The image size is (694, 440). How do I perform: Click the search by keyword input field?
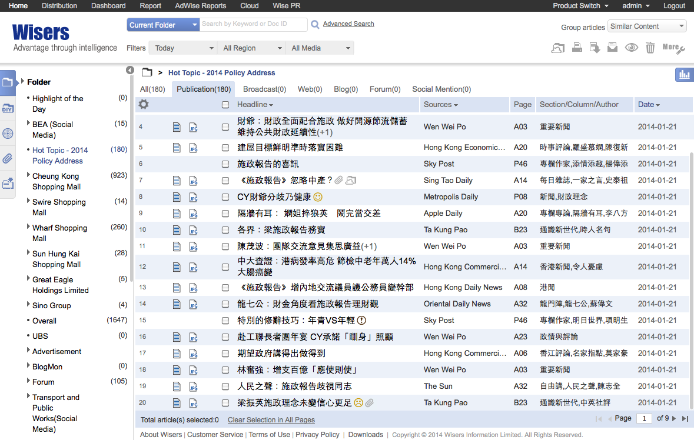[253, 25]
